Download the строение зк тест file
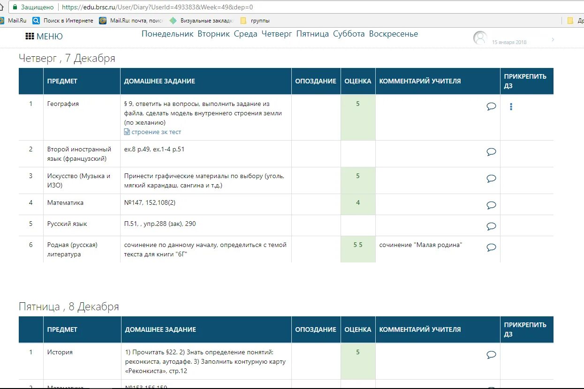 [156, 132]
